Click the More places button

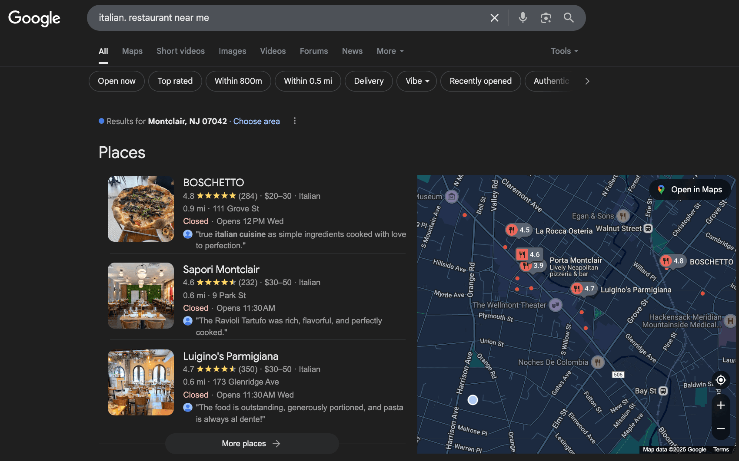252,443
